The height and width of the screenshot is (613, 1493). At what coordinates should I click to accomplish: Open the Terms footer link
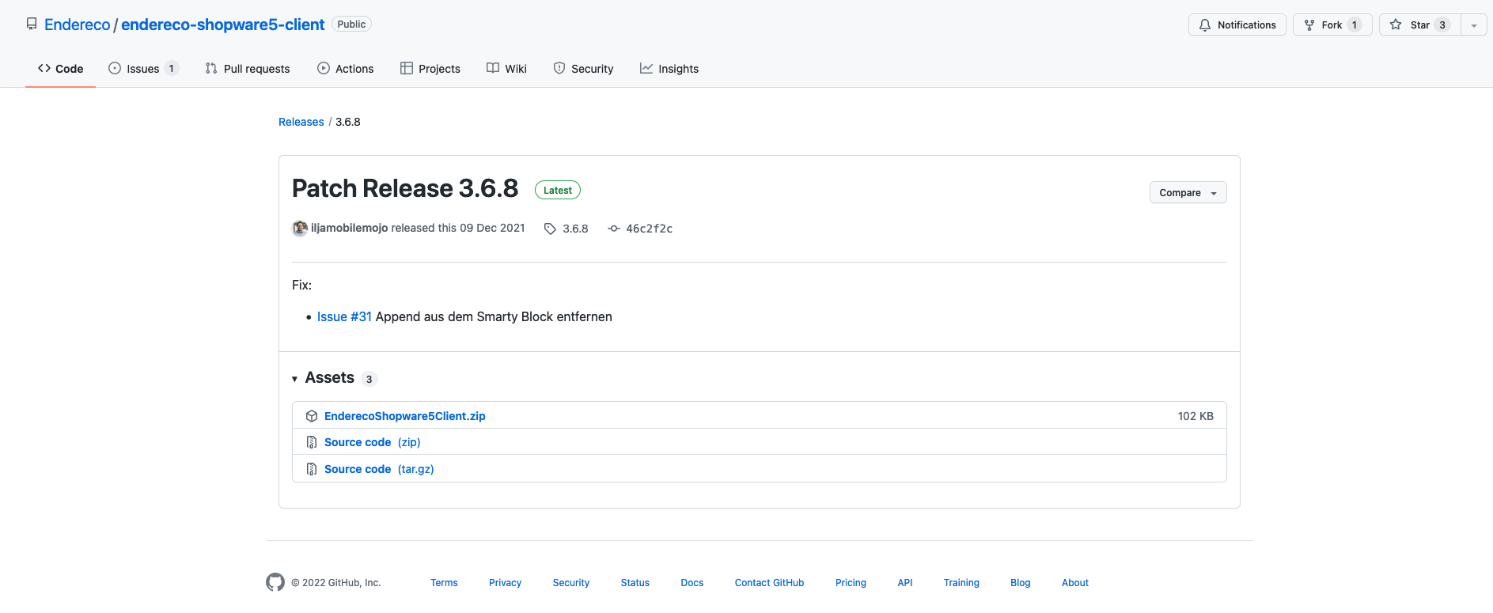pos(444,583)
